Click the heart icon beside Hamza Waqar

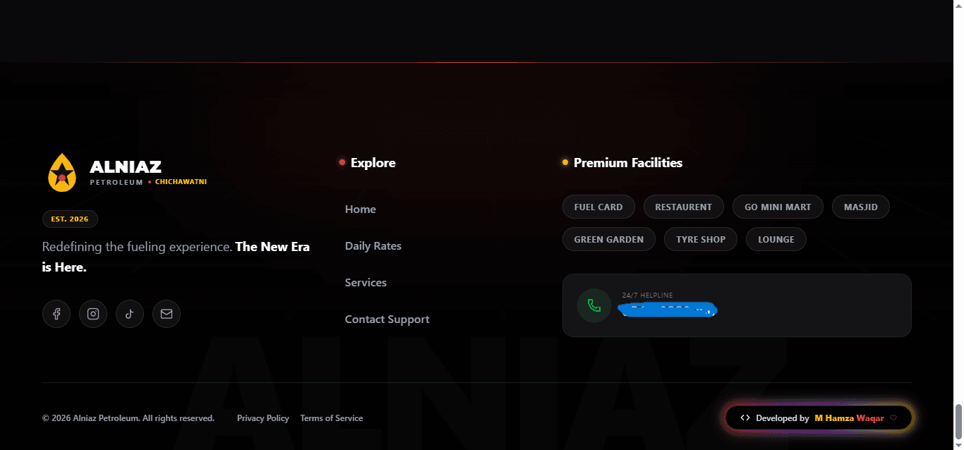(x=893, y=418)
